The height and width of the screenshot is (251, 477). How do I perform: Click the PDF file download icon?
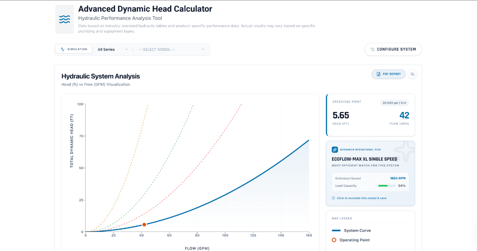(x=378, y=74)
